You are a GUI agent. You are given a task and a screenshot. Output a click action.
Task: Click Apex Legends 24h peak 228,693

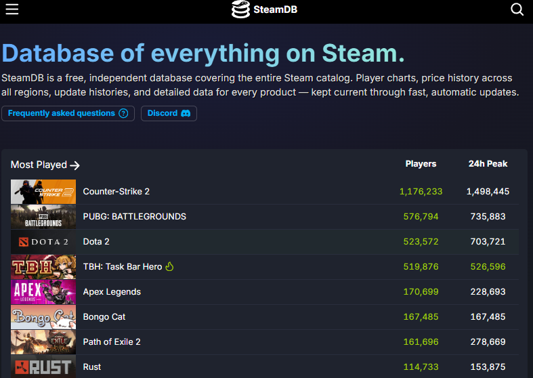[x=488, y=292]
